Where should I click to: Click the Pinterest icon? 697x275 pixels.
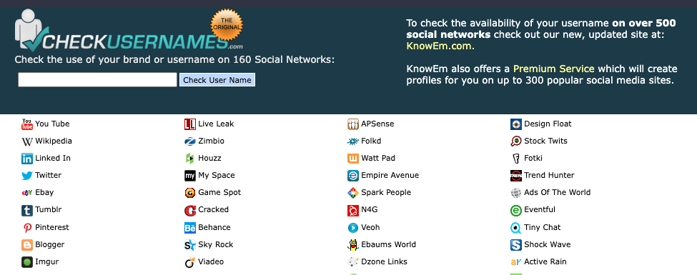pyautogui.click(x=27, y=227)
